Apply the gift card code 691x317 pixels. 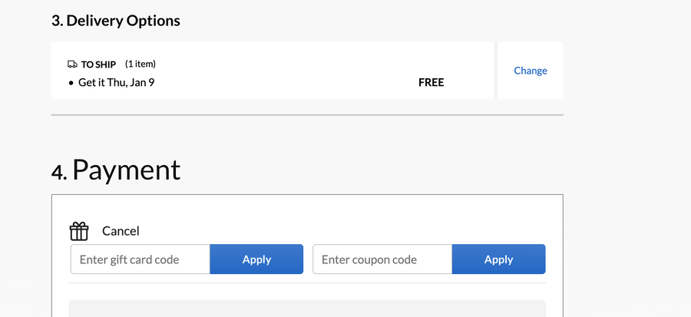point(256,259)
